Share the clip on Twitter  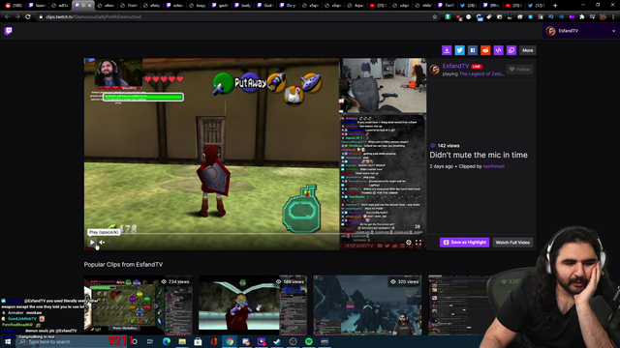459,50
